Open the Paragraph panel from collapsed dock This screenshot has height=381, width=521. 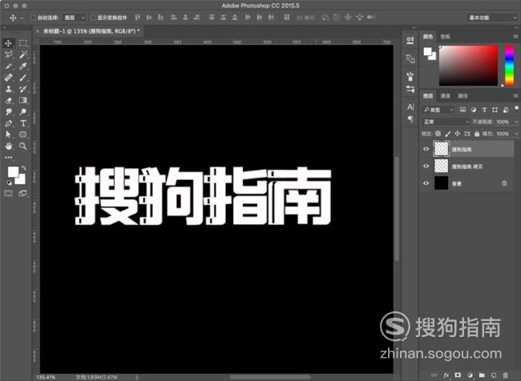410,118
